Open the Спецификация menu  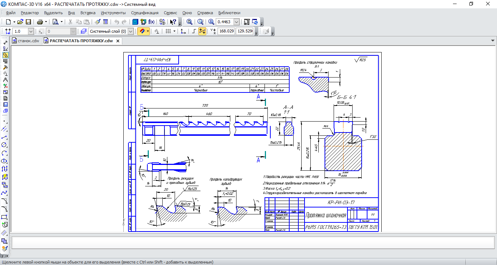(144, 13)
